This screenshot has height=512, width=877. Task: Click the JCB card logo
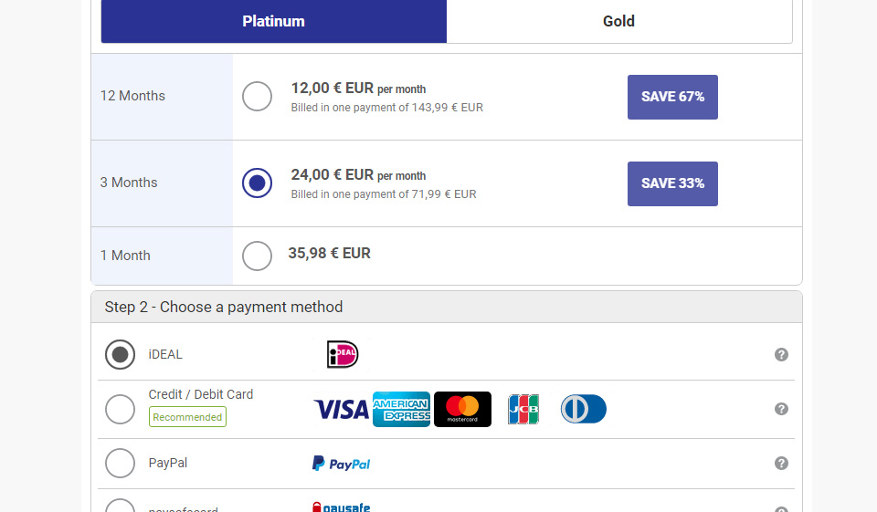tap(523, 410)
